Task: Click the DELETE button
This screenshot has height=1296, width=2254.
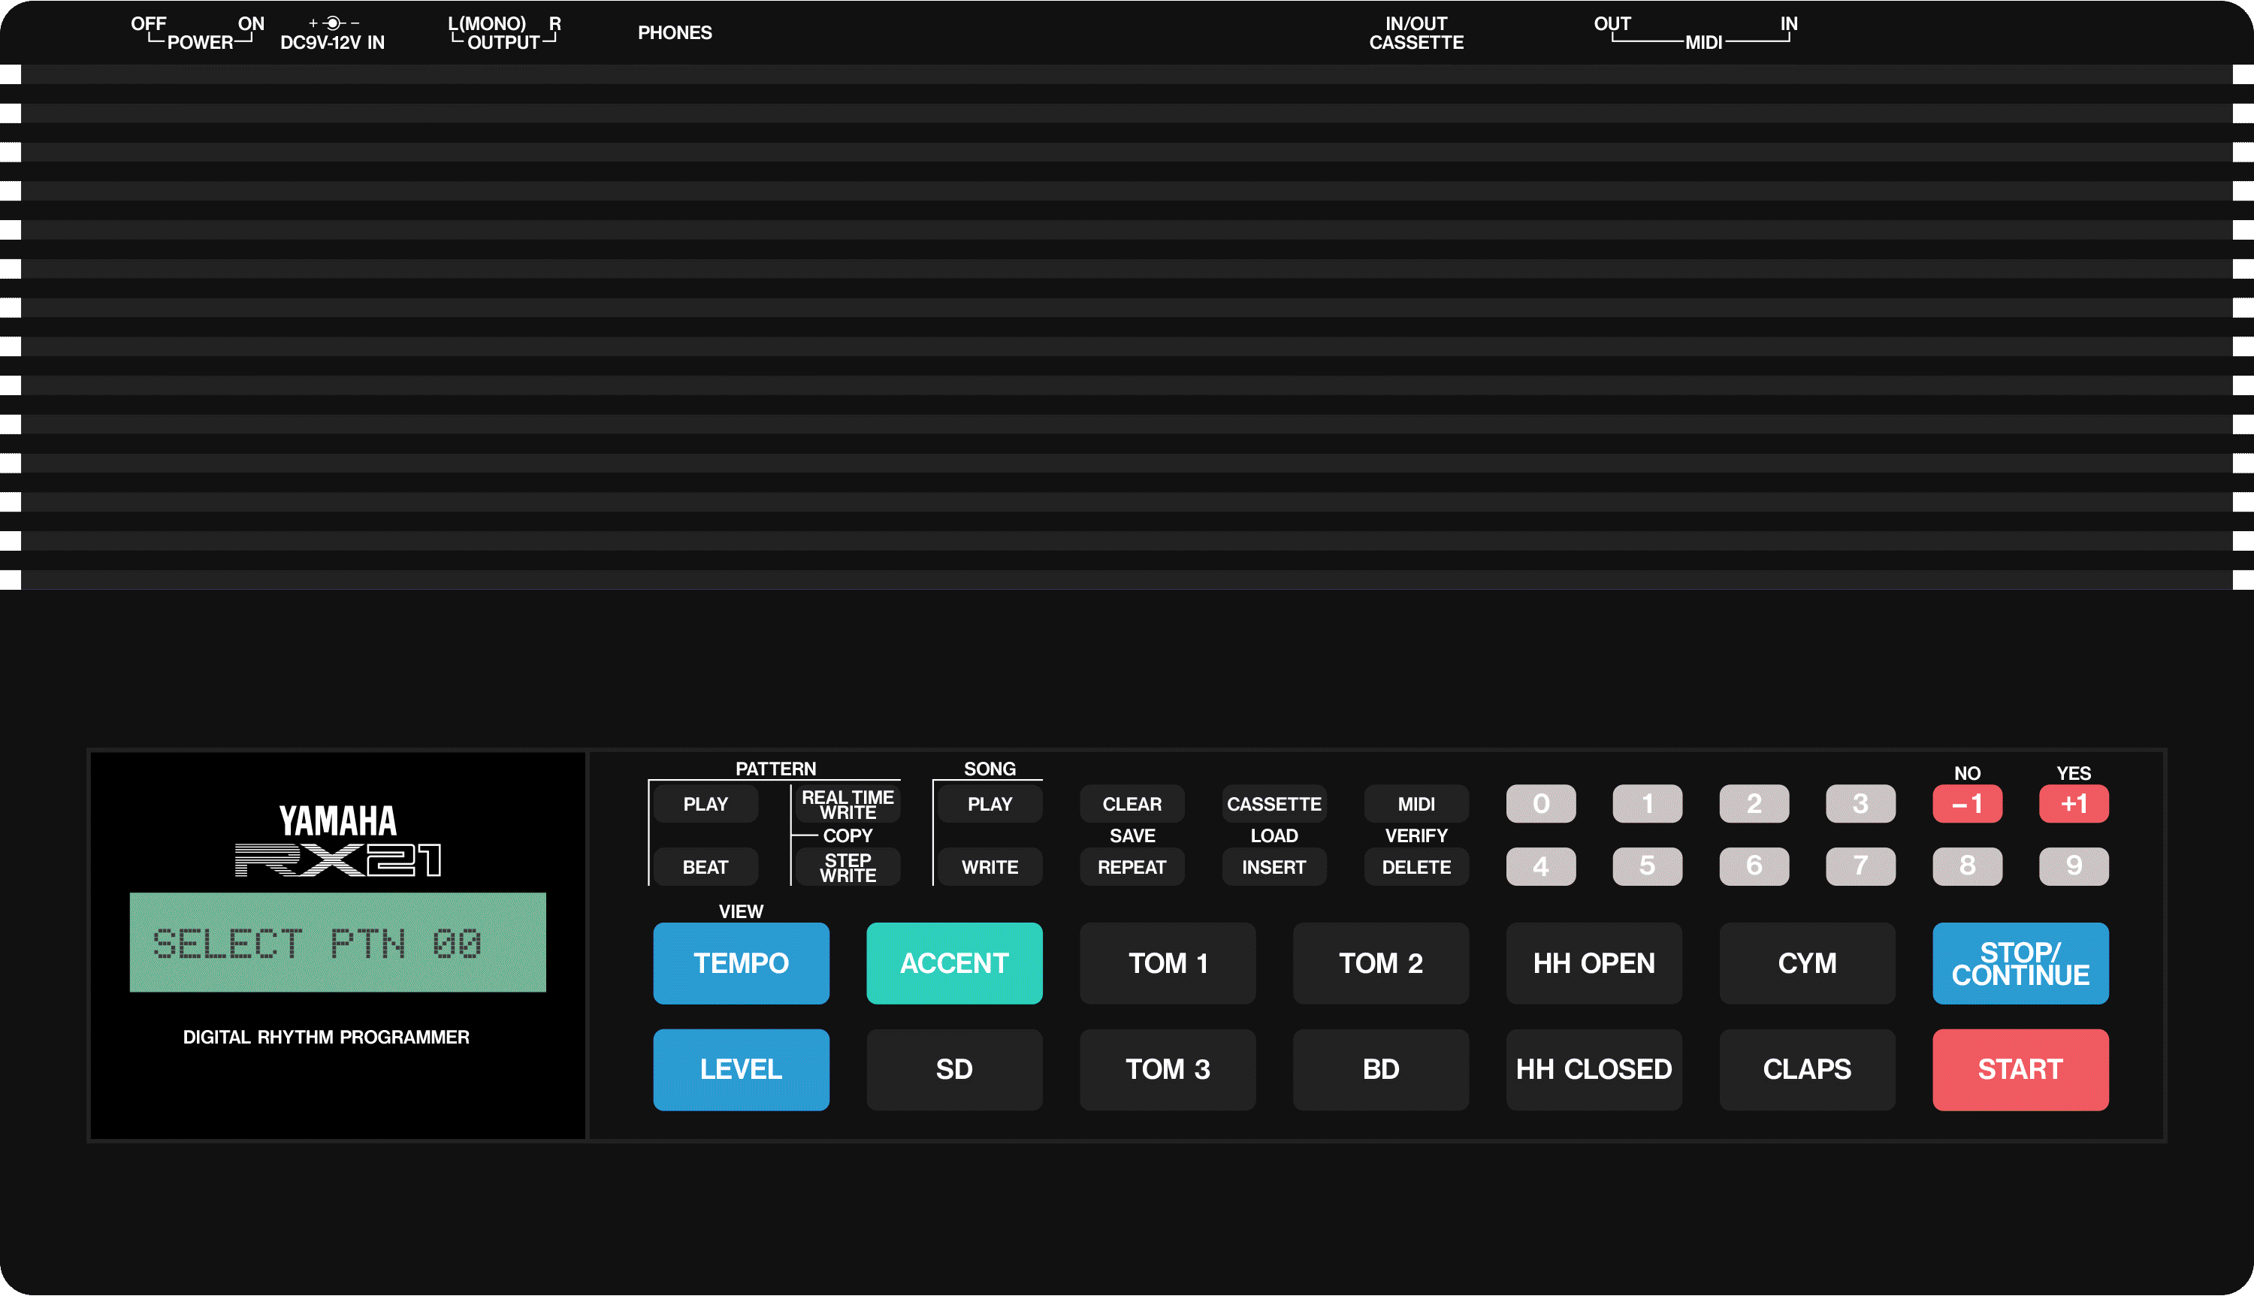Action: point(1417,866)
